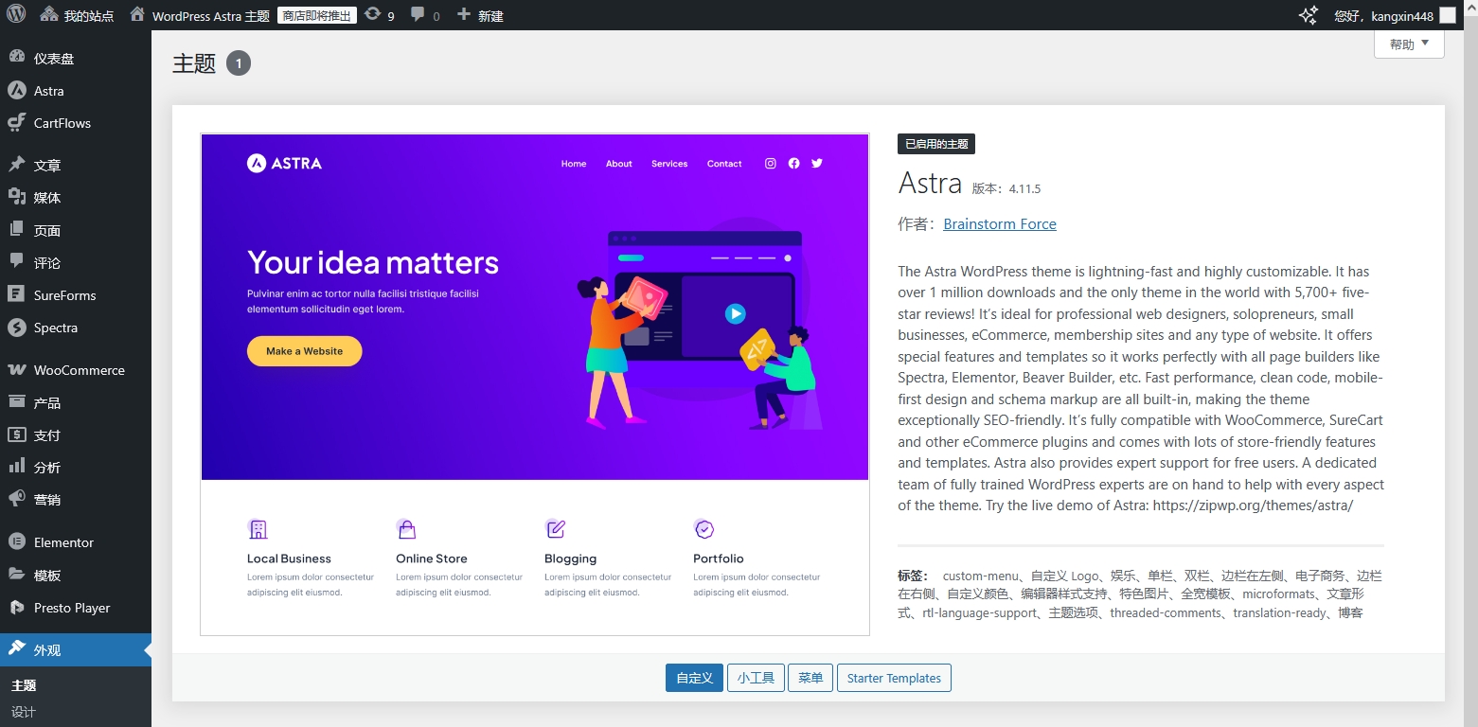Click the 已启用的主题 label
Viewport: 1478px width, 727px height.
coord(936,144)
